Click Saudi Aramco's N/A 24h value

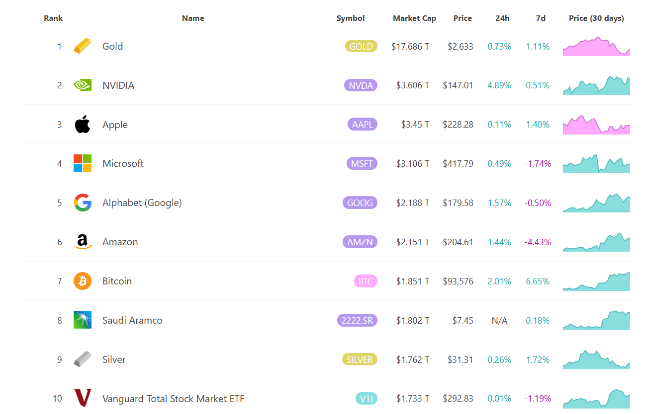click(499, 320)
